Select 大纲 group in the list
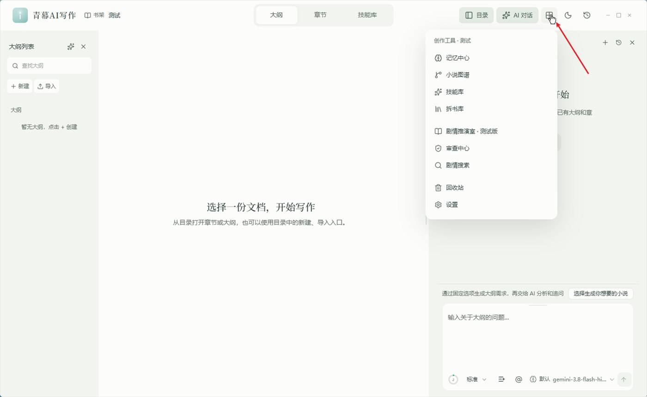Viewport: 647px width, 397px height. 16,110
